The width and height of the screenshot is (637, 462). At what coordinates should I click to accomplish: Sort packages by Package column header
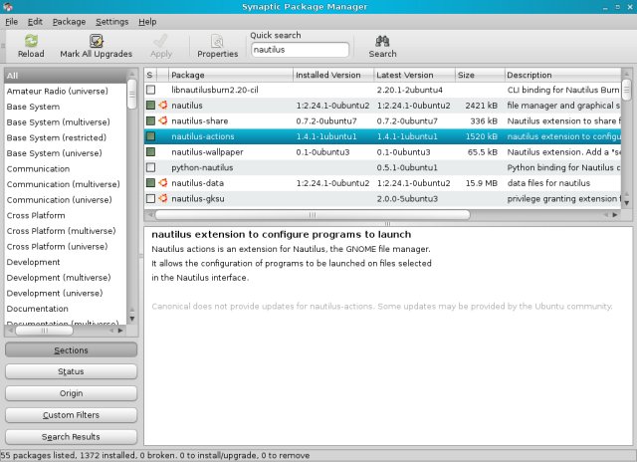click(231, 75)
